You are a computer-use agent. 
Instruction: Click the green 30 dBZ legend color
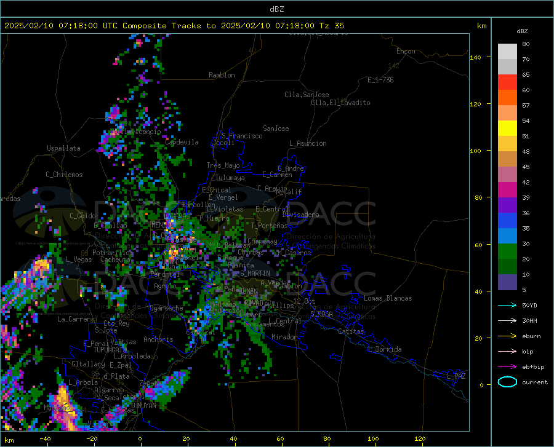(x=507, y=251)
